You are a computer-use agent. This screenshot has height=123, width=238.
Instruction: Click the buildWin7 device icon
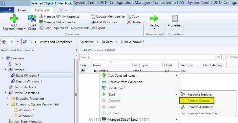83,70
